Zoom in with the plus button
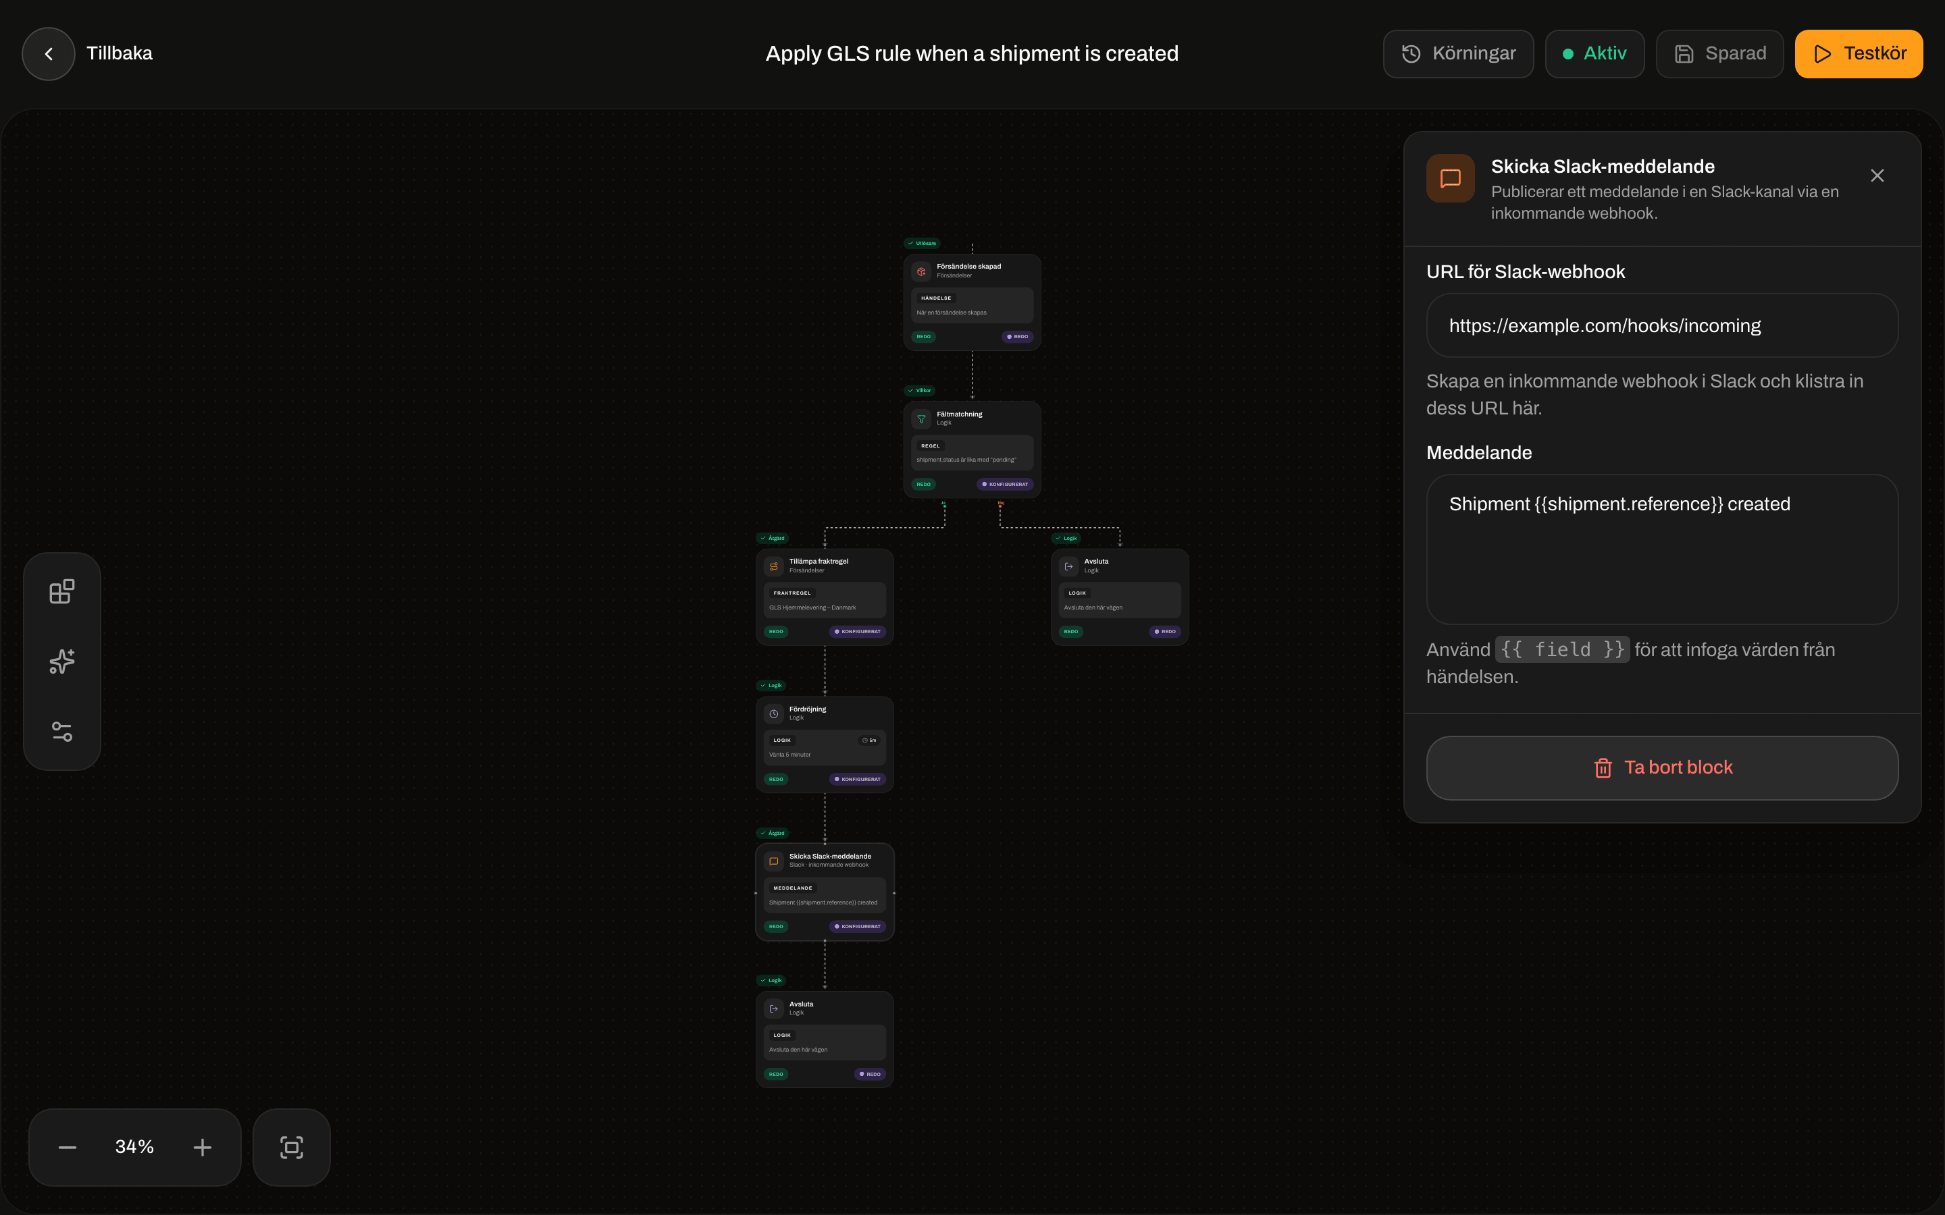The height and width of the screenshot is (1215, 1945). click(x=203, y=1147)
